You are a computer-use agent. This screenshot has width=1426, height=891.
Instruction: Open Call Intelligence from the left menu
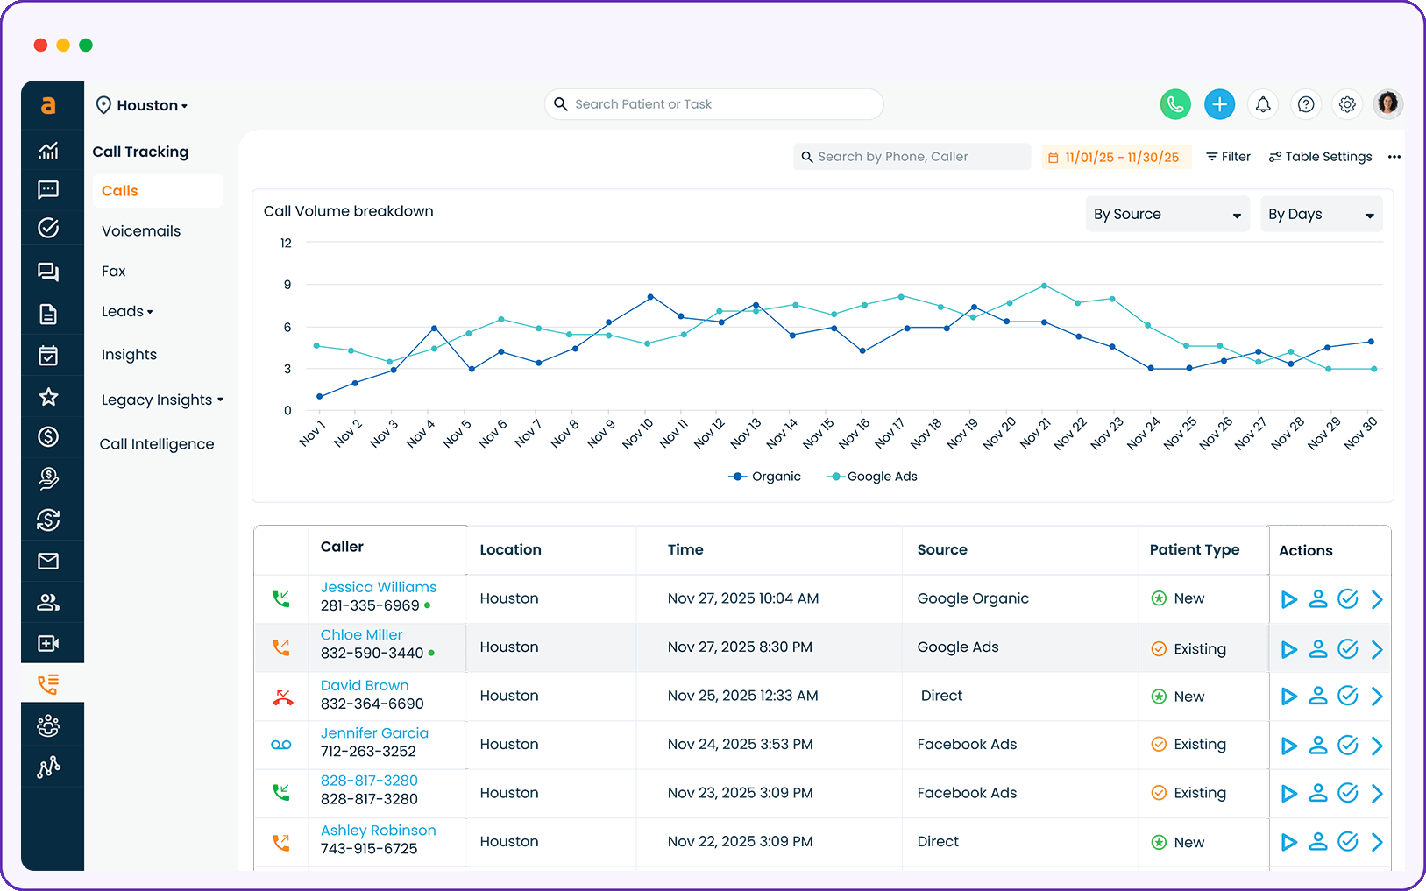156,443
